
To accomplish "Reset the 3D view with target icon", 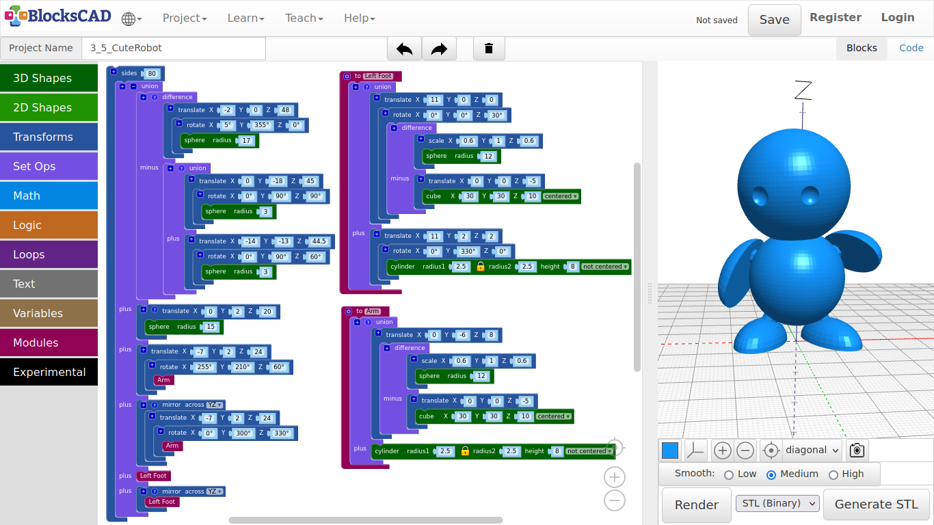I will (771, 450).
